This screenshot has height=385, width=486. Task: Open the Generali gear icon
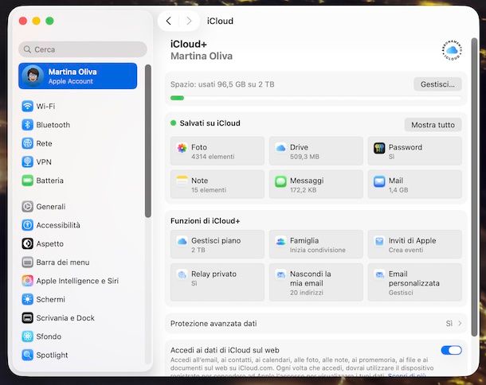(x=28, y=207)
